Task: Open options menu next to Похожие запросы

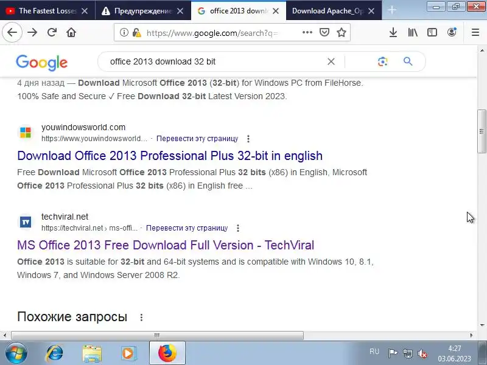Action: (141, 317)
